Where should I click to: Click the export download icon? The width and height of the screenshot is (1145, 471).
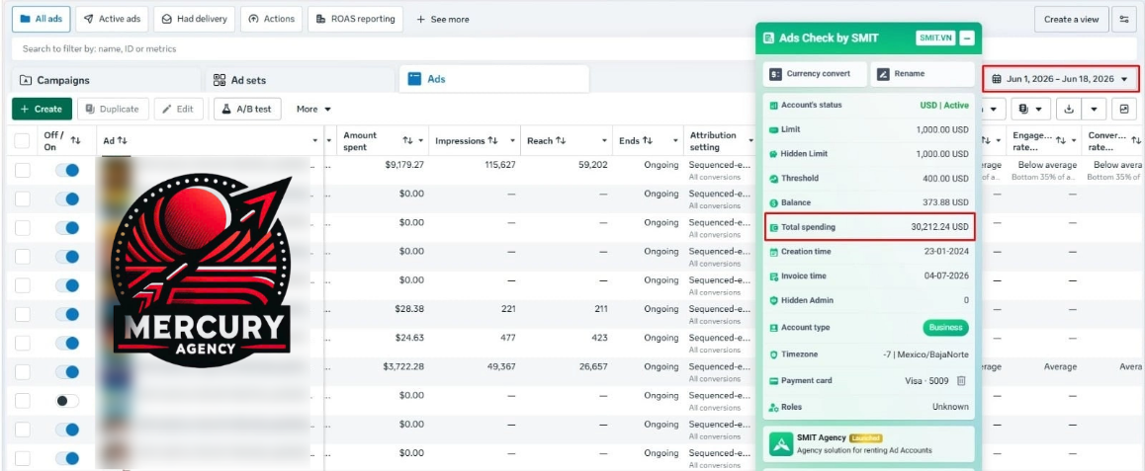point(1069,109)
